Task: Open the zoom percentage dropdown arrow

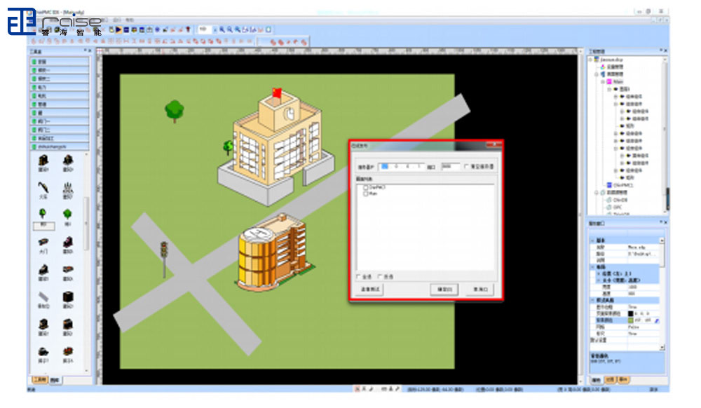Action: [215, 29]
